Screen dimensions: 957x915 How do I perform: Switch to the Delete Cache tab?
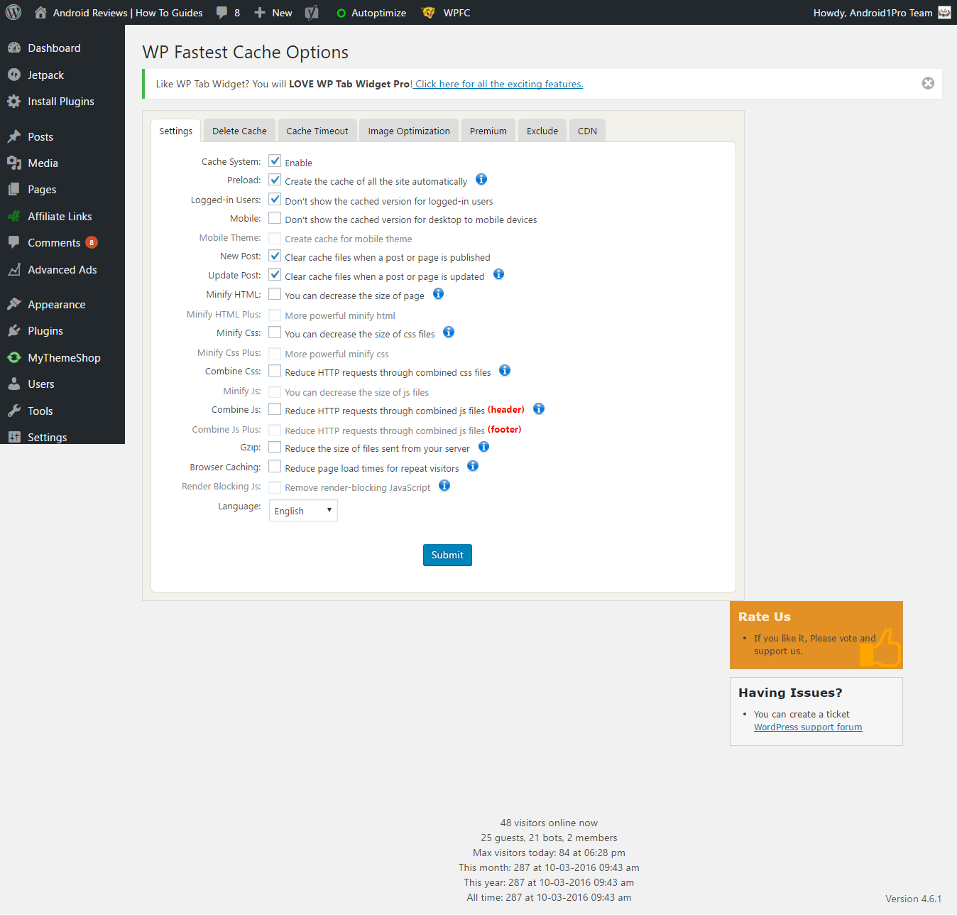tap(239, 131)
